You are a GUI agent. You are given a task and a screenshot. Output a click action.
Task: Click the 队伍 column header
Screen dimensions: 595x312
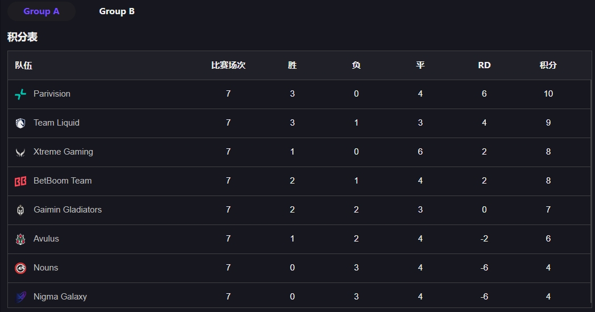23,65
